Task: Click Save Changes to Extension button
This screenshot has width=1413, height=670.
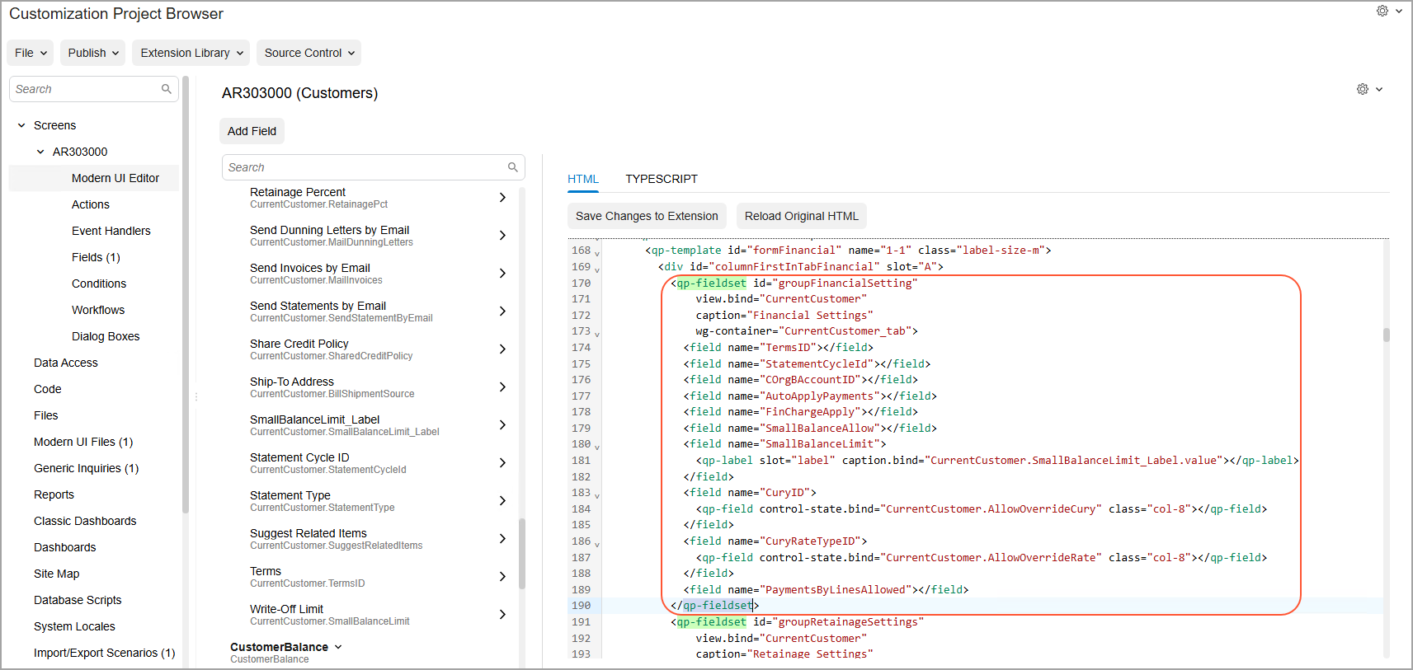Action: [x=647, y=216]
